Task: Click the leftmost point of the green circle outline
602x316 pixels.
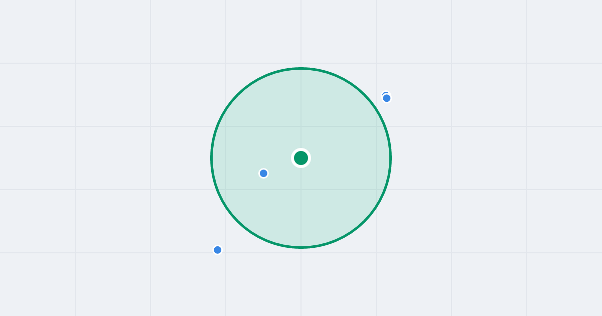Action: [x=212, y=158]
